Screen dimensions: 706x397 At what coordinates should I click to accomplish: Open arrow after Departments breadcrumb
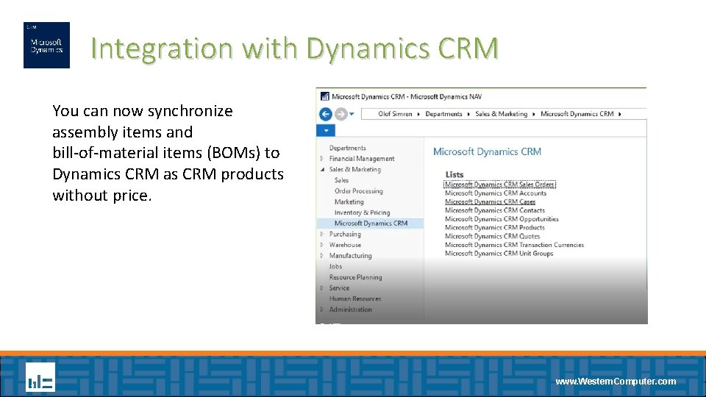point(468,114)
